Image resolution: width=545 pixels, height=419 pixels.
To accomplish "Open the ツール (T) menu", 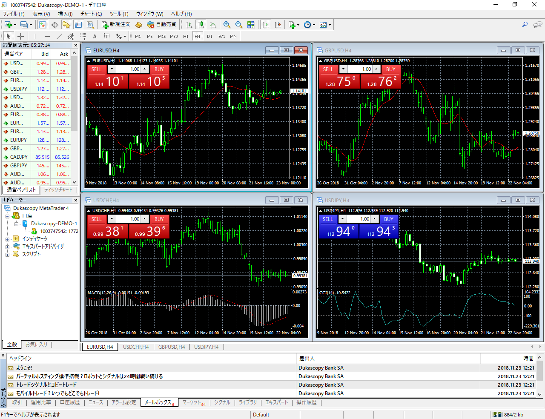I will click(x=119, y=14).
